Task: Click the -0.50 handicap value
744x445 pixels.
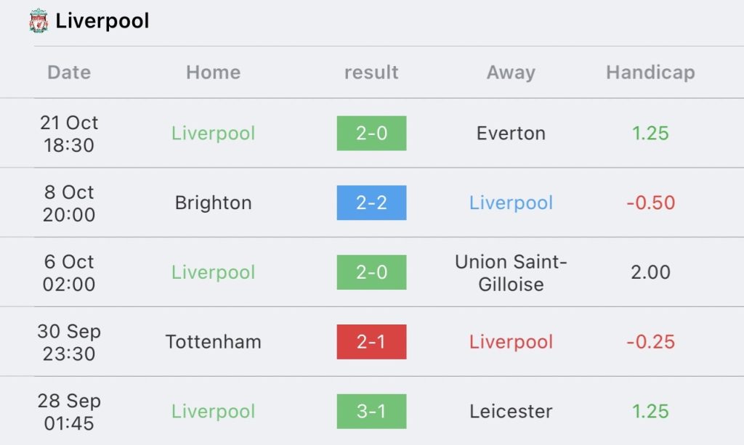Action: click(650, 203)
